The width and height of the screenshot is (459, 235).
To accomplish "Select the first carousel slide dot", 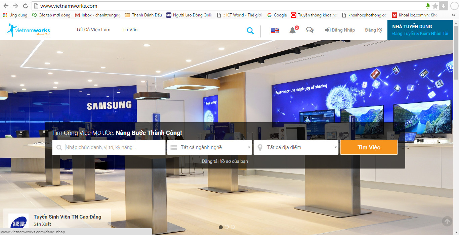I will tap(221, 227).
